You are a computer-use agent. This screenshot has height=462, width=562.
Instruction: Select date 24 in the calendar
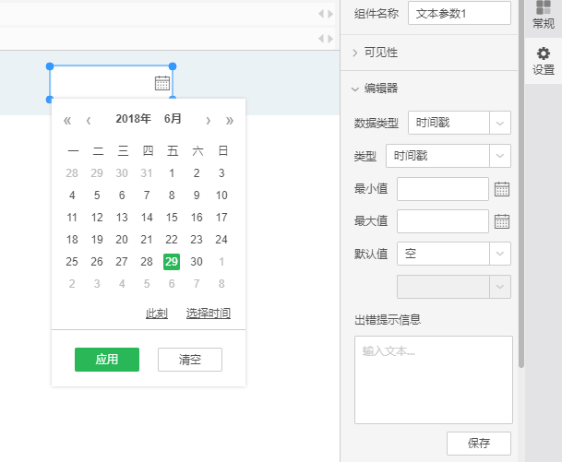pos(221,240)
